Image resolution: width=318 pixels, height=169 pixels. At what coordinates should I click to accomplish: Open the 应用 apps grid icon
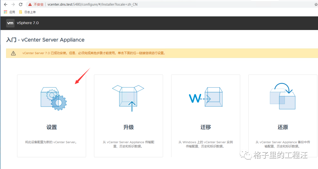6,12
